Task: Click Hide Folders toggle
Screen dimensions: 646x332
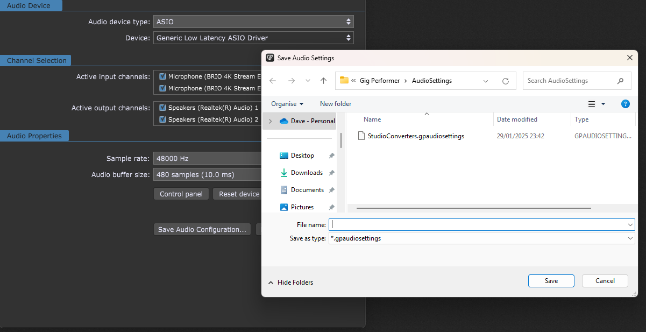Action: (290, 282)
